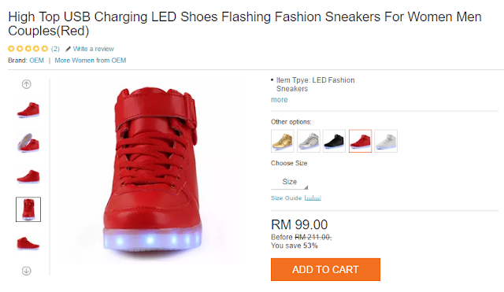Click the five-star rating icons
This screenshot has width=504, height=292.
tap(28, 49)
